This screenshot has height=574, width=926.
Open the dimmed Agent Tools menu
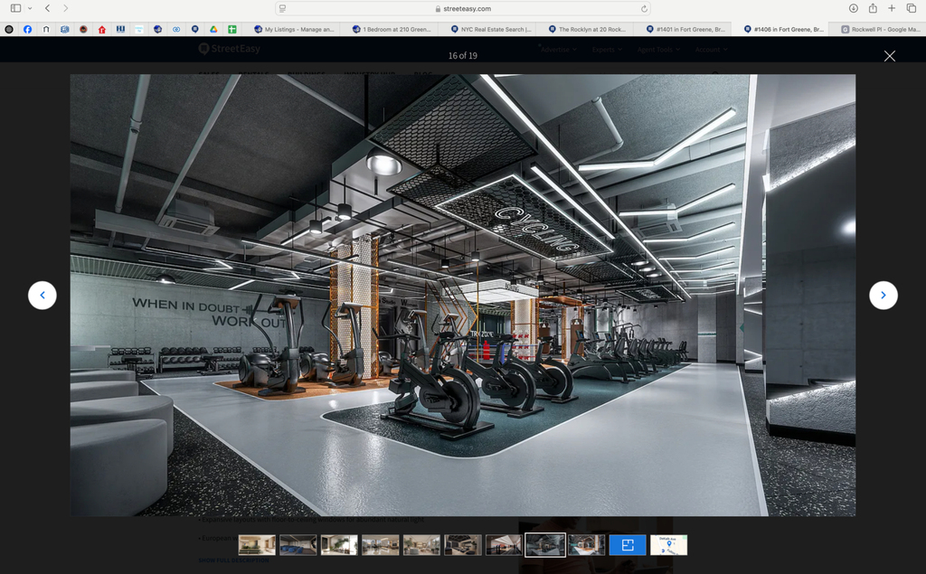[x=658, y=50]
